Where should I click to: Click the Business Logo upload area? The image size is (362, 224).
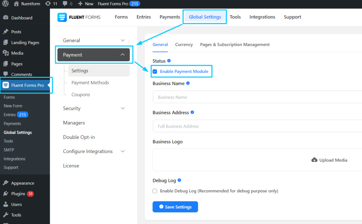click(x=257, y=160)
